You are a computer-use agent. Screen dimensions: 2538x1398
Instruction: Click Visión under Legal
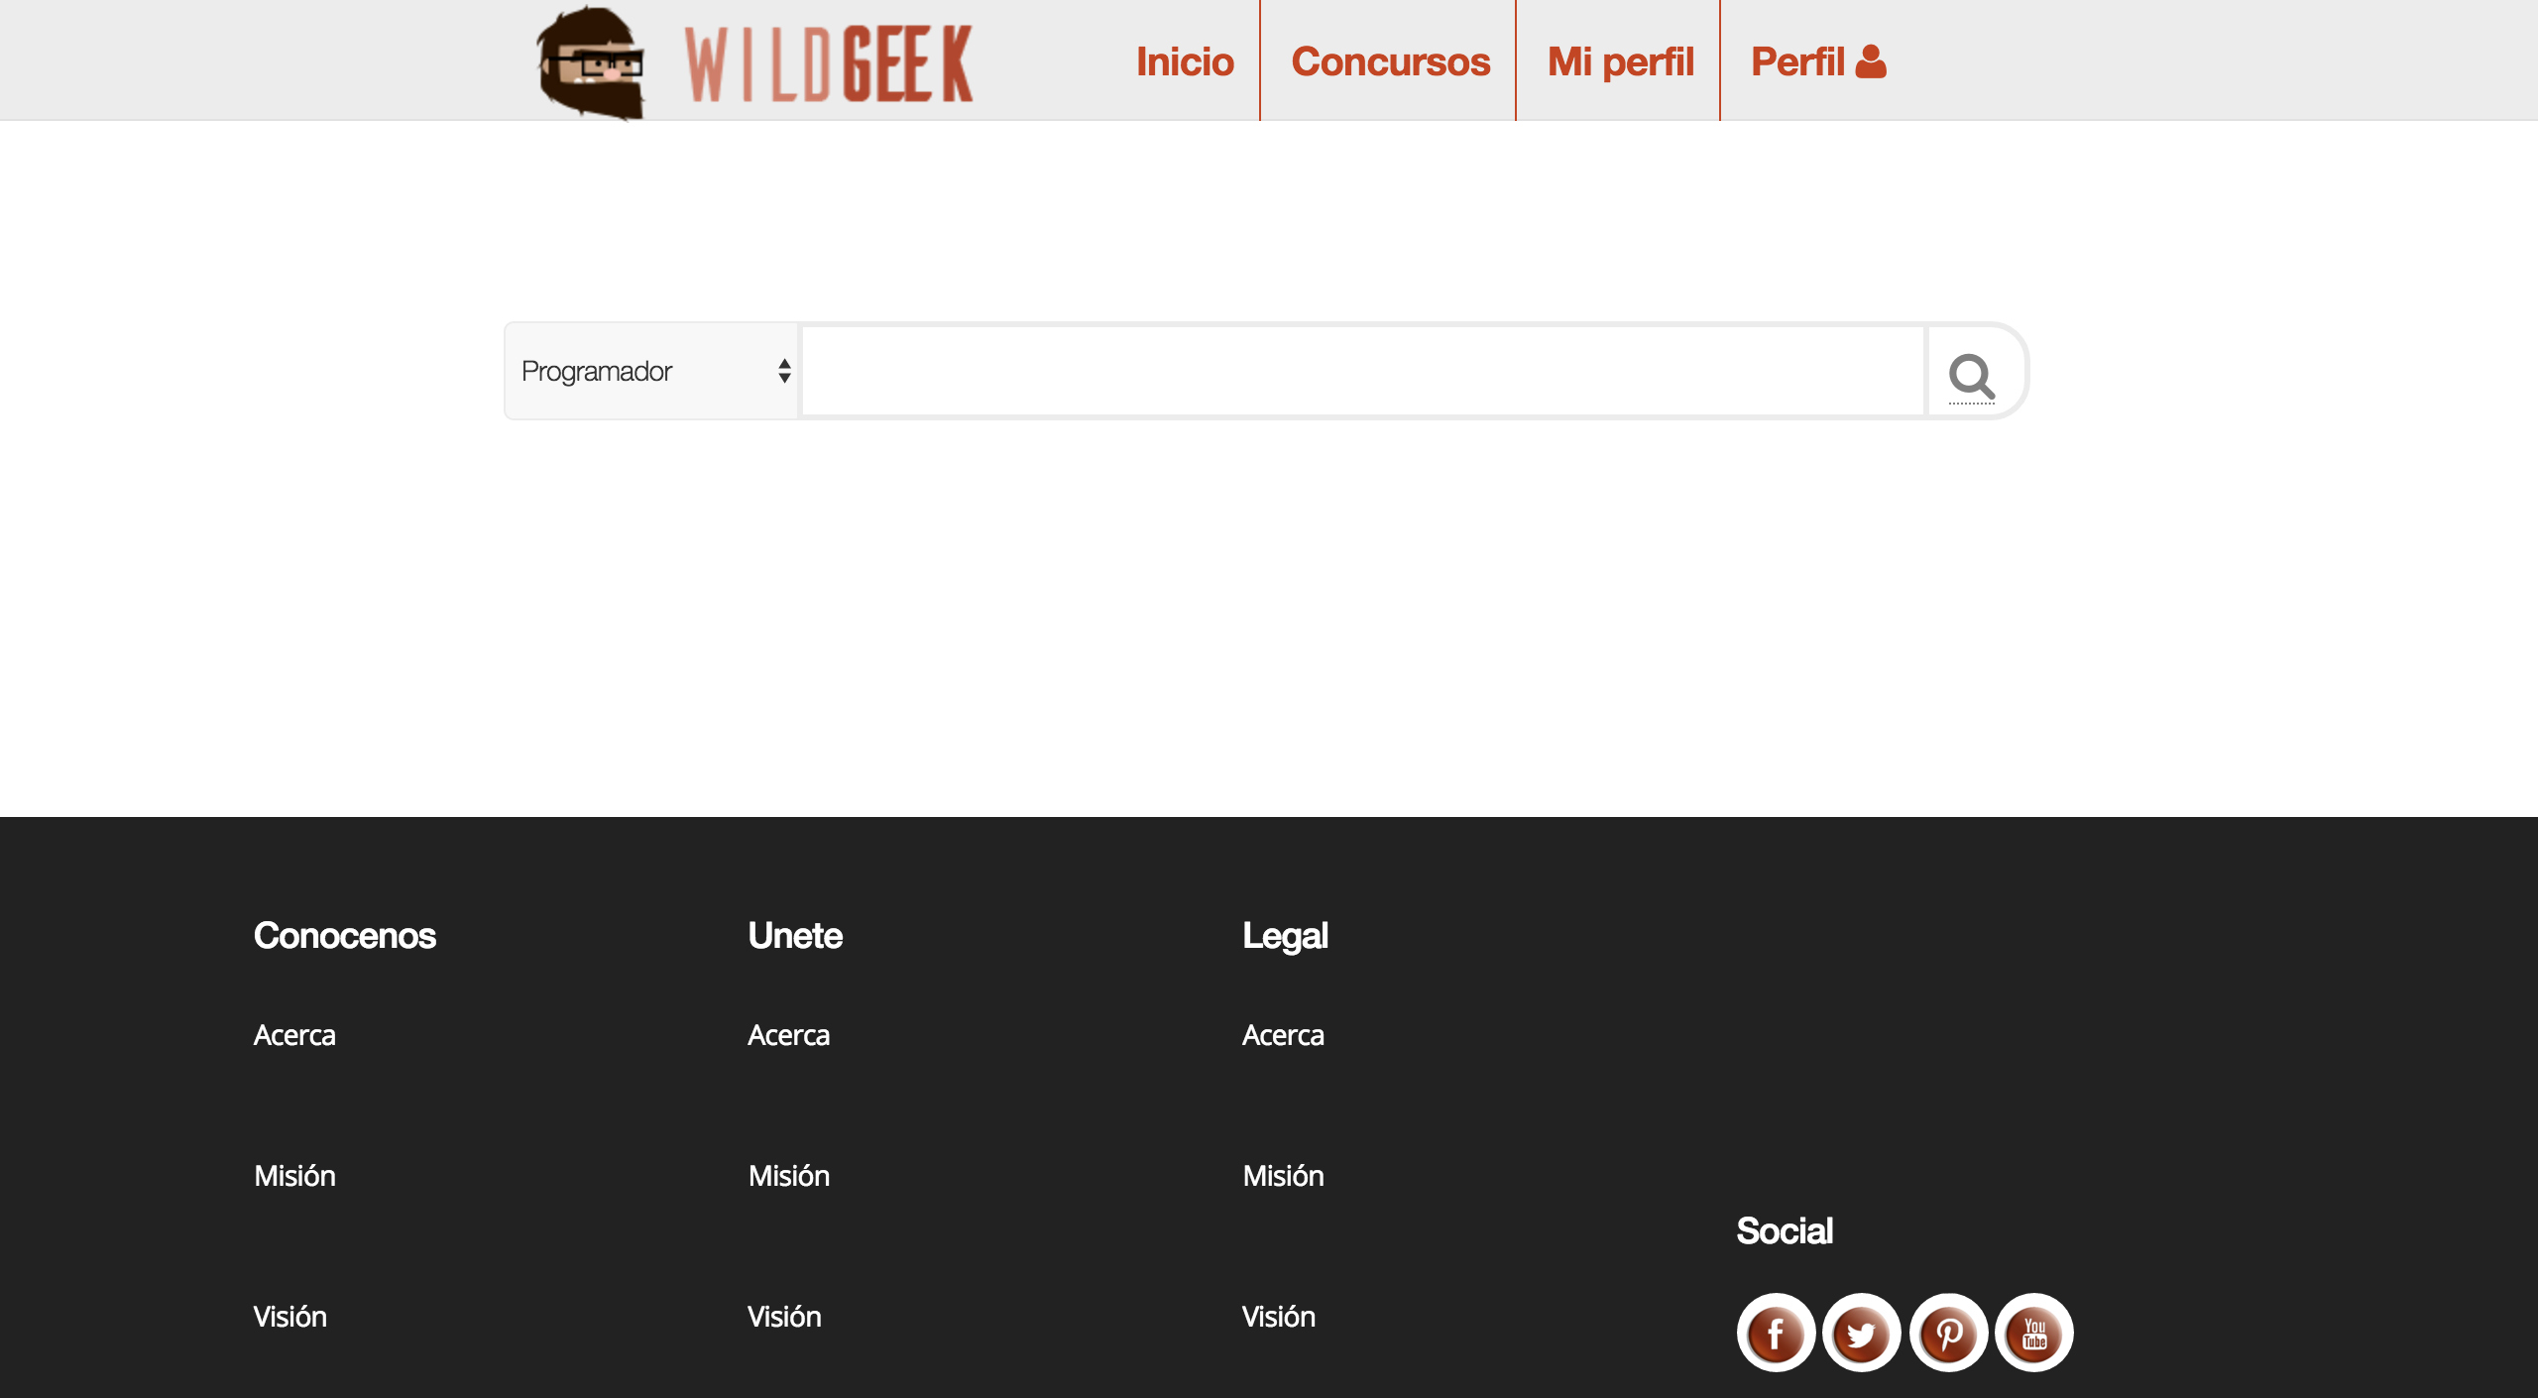[1278, 1317]
